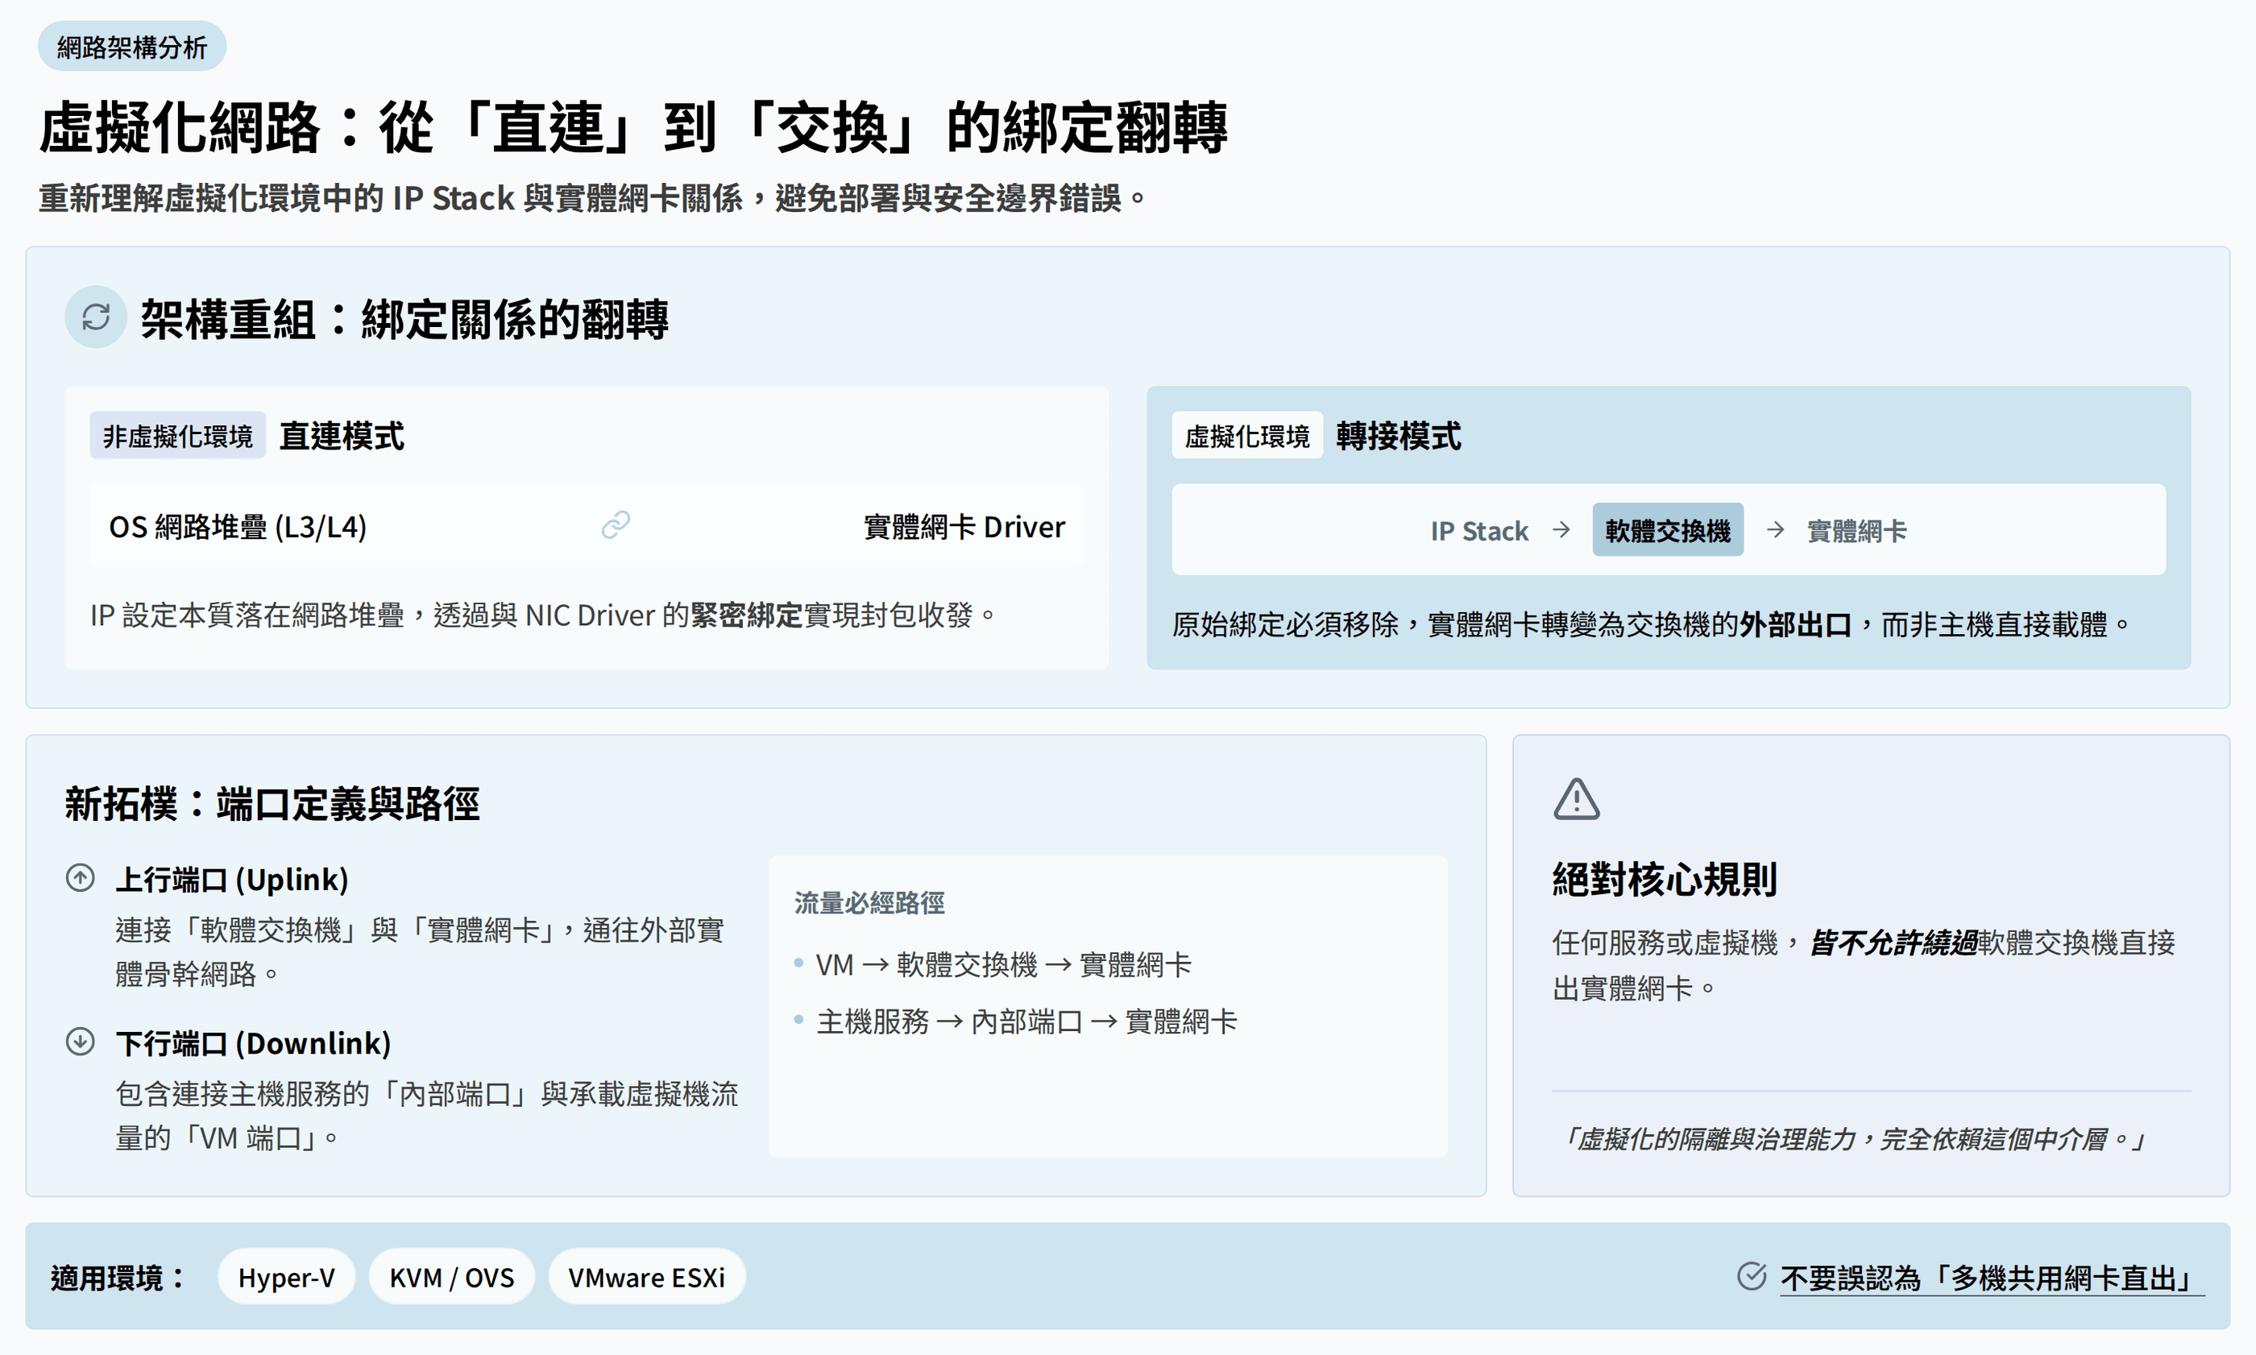
Task: Click the highlighted 軟體交換機 box
Action: point(1667,529)
